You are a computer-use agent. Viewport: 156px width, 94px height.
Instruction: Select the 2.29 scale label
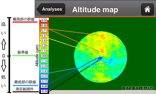click(x=44, y=46)
